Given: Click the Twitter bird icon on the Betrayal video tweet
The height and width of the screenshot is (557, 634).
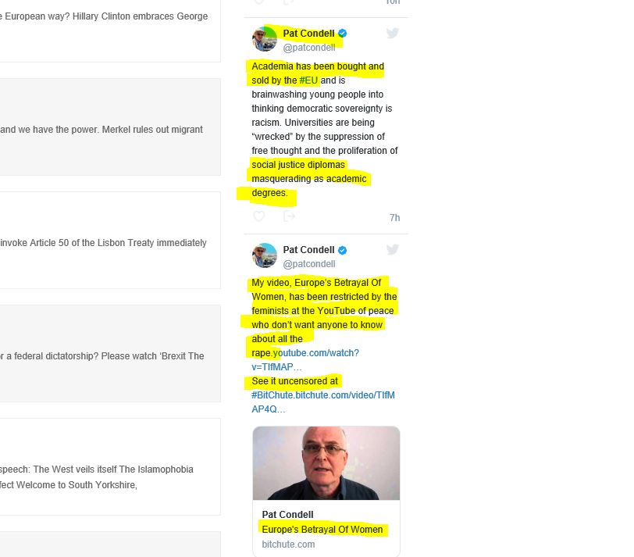Looking at the screenshot, I should pos(392,249).
